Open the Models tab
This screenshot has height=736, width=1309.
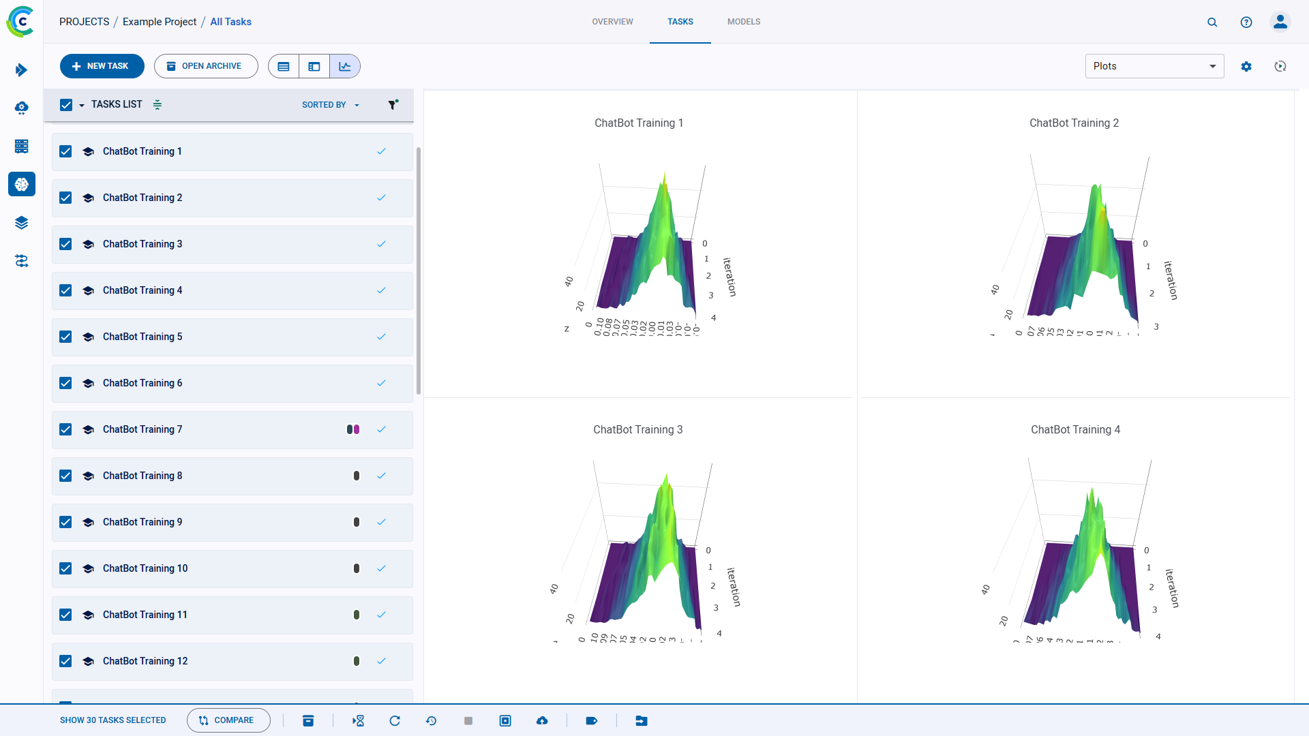[743, 22]
